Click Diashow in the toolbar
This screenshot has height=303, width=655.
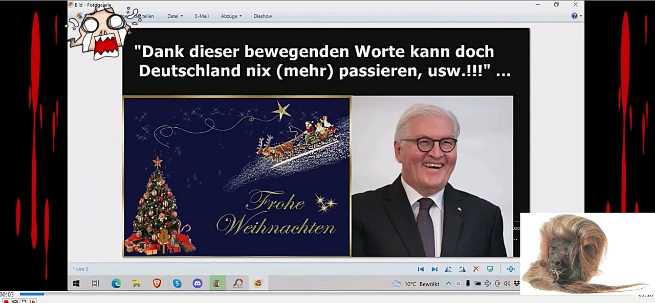[x=263, y=16]
